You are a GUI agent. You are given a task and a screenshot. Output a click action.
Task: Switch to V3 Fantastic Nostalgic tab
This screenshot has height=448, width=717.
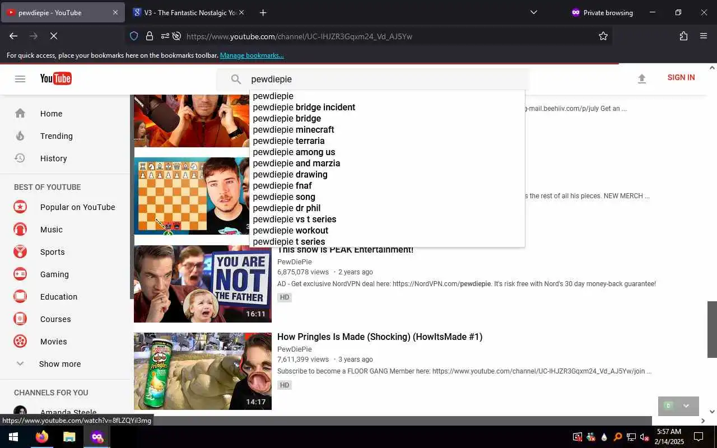[x=189, y=12]
